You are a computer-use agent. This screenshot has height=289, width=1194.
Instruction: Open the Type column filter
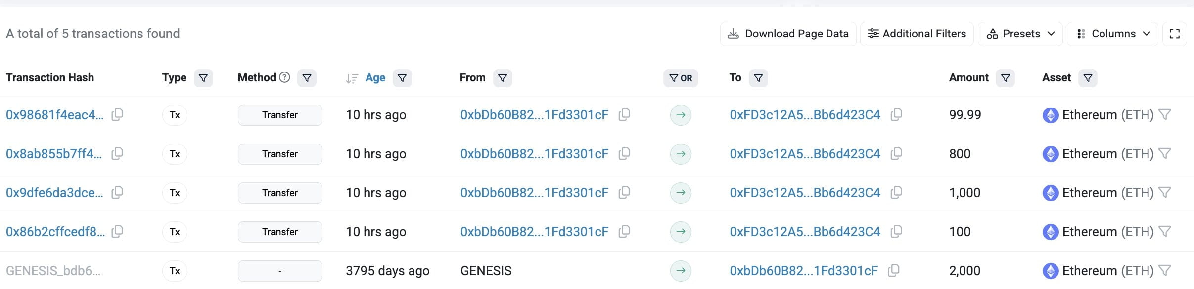coord(203,78)
